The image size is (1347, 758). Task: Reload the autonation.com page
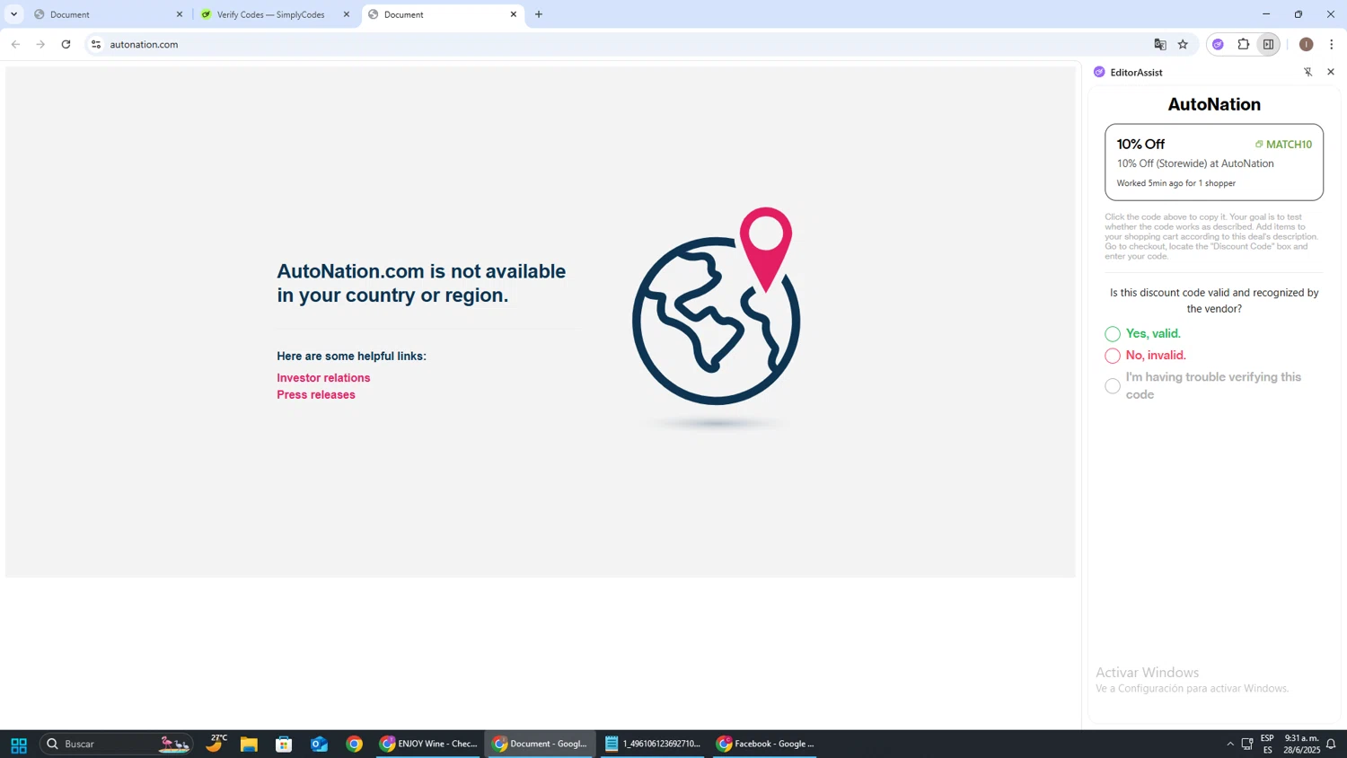(66, 44)
